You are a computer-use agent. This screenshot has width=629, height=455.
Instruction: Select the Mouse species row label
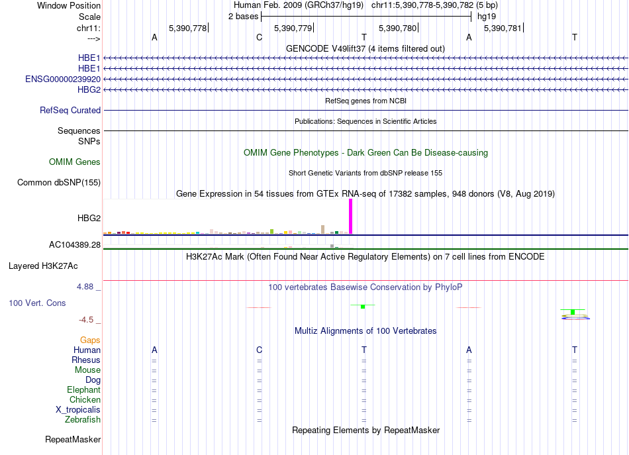point(87,370)
